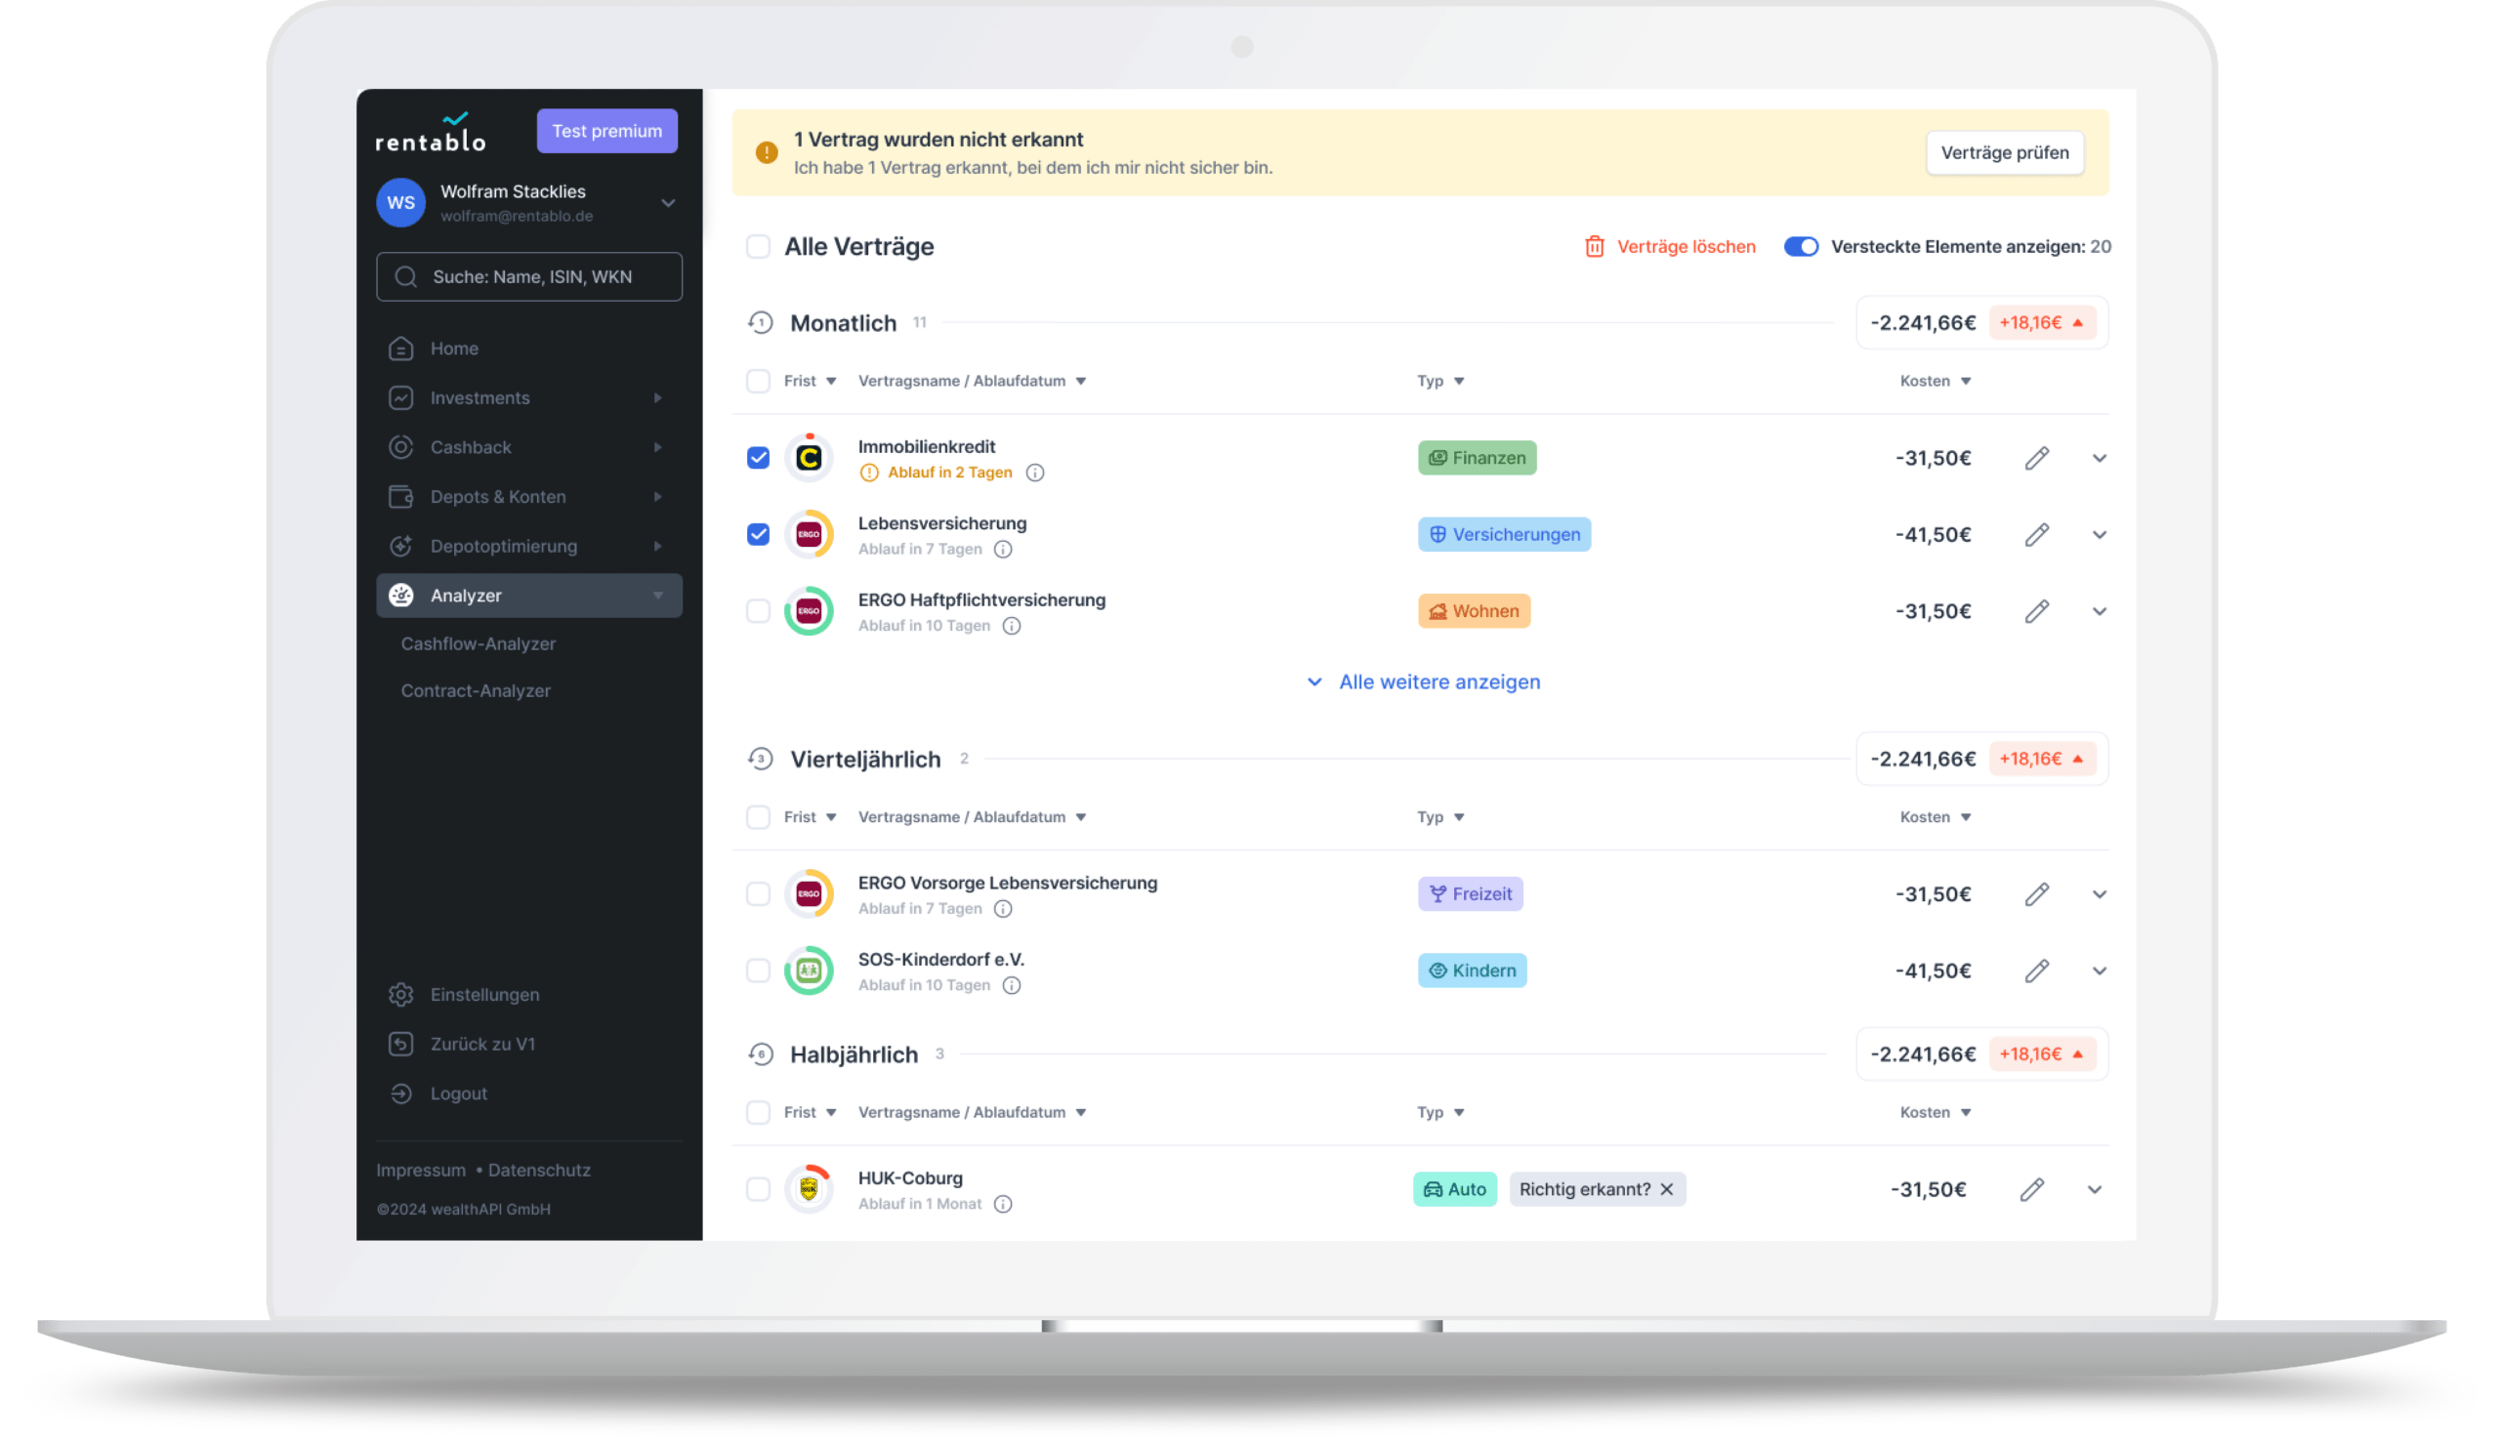Open the Cashflow-Analyzer submenu item
The height and width of the screenshot is (1445, 2500).
click(x=479, y=644)
